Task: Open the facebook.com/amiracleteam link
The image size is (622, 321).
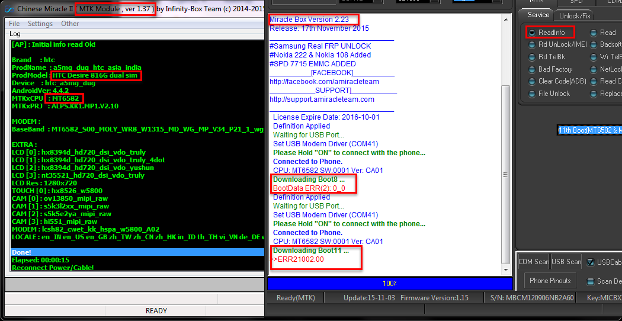Action: (x=324, y=82)
